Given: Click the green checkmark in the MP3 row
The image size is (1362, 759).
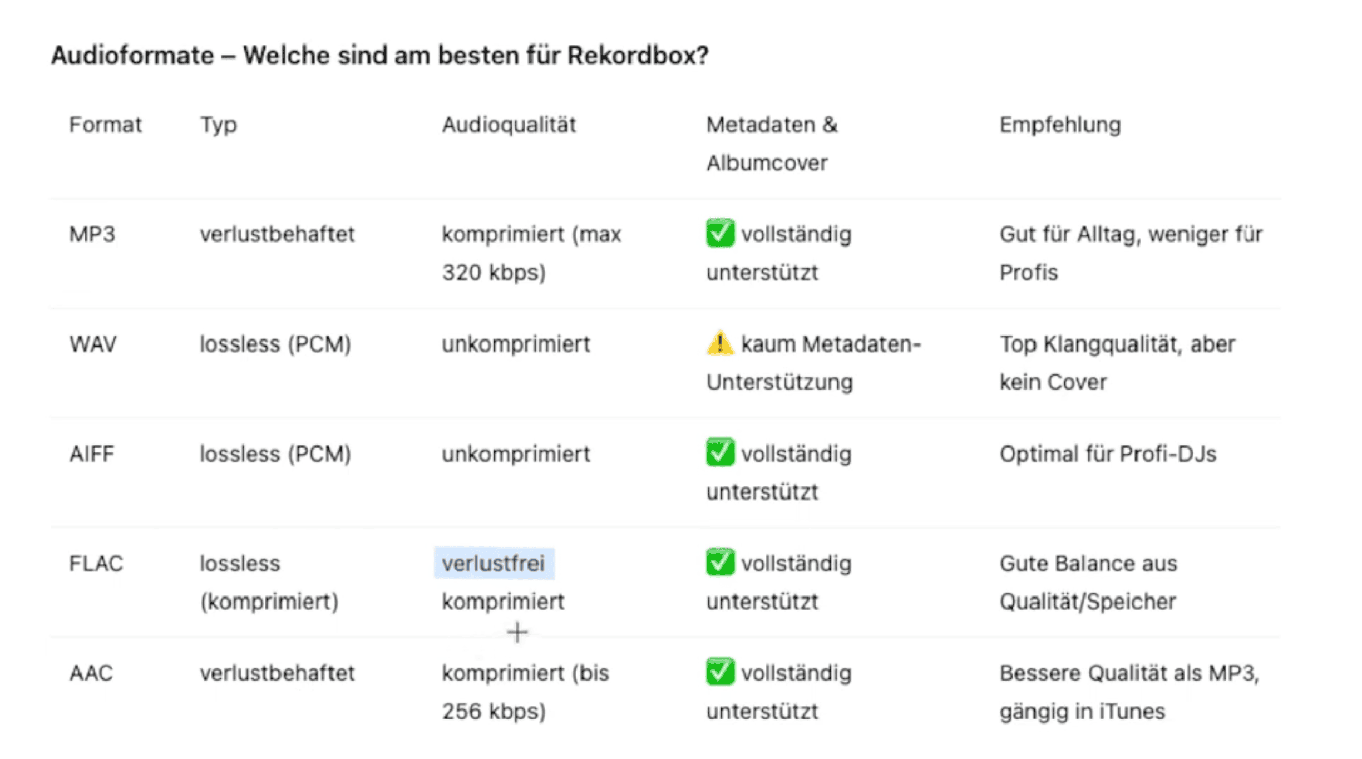Looking at the screenshot, I should 719,233.
